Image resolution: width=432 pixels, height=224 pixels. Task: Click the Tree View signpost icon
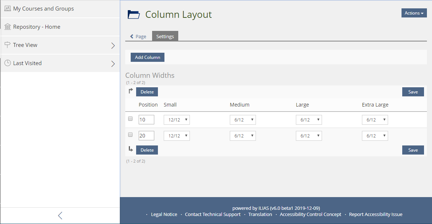[8, 45]
